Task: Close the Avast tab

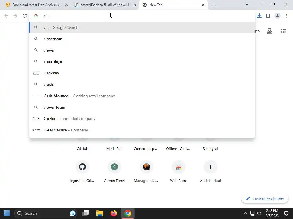Action: click(x=66, y=5)
